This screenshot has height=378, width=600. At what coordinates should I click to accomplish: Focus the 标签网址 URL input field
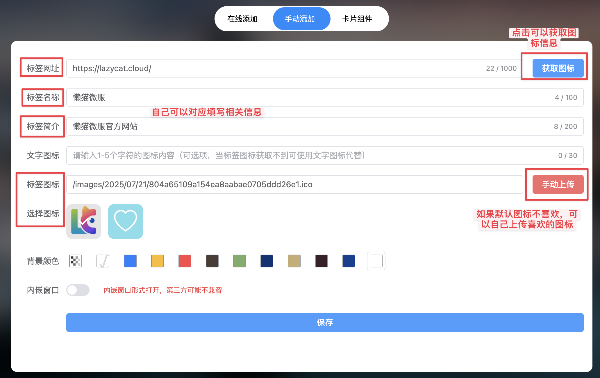click(x=294, y=68)
